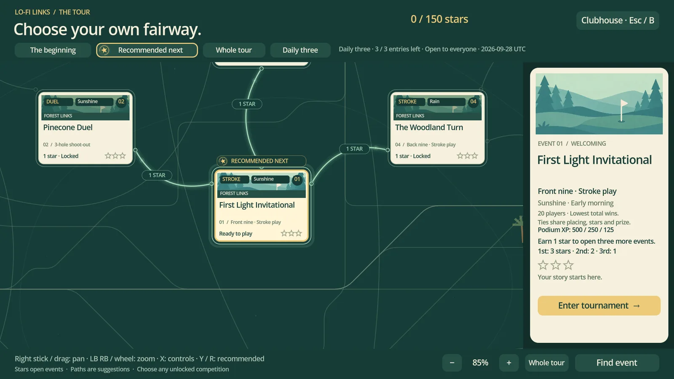Select The Woodland Turn event card

[x=437, y=128]
